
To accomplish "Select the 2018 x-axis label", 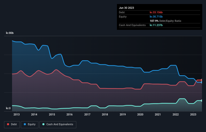I will coord(105,114).
